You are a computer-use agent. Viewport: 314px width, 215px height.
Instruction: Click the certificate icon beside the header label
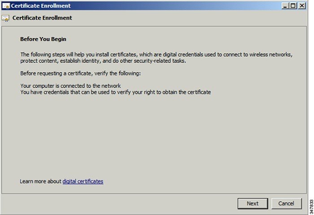pyautogui.click(x=6, y=18)
